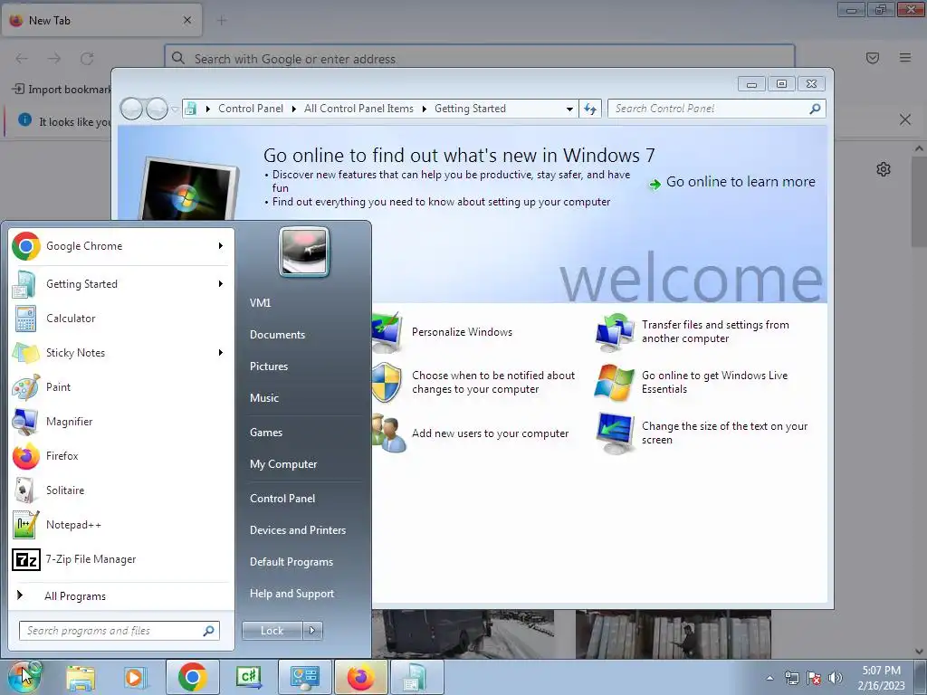927x695 pixels.
Task: Click the volume speaker tray icon
Action: 836,678
